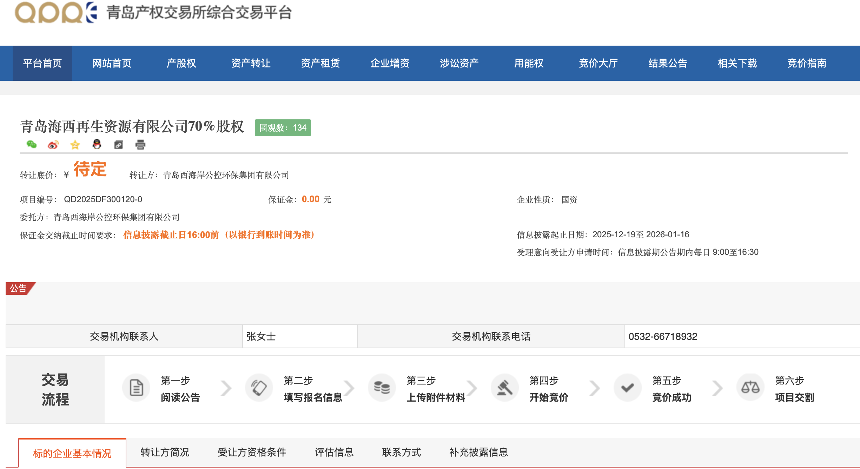860x469 pixels.
Task: Copy page link with chain icon
Action: 119,145
